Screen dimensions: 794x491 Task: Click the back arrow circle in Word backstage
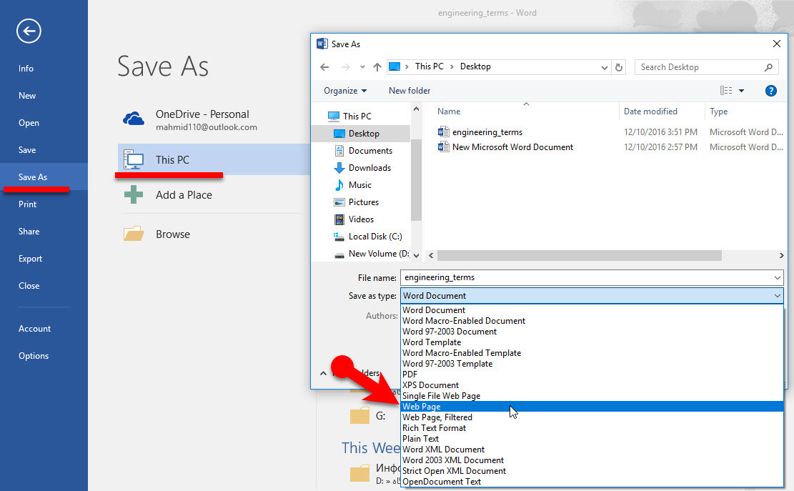(29, 31)
